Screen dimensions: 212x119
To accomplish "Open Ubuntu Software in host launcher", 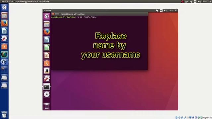I will (x=4, y=46).
